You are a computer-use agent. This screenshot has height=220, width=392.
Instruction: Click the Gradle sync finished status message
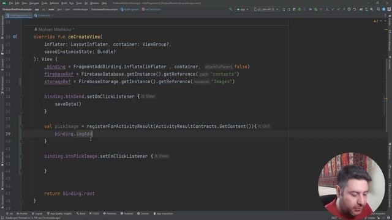[32, 218]
